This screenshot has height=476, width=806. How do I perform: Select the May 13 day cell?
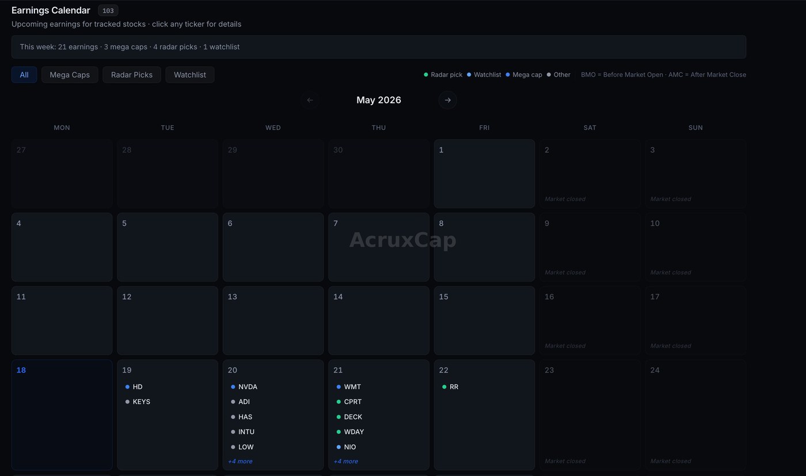click(273, 321)
